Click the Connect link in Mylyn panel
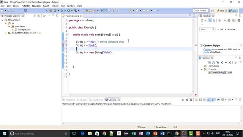Viewport: 243px width, 137px height. tap(207, 49)
